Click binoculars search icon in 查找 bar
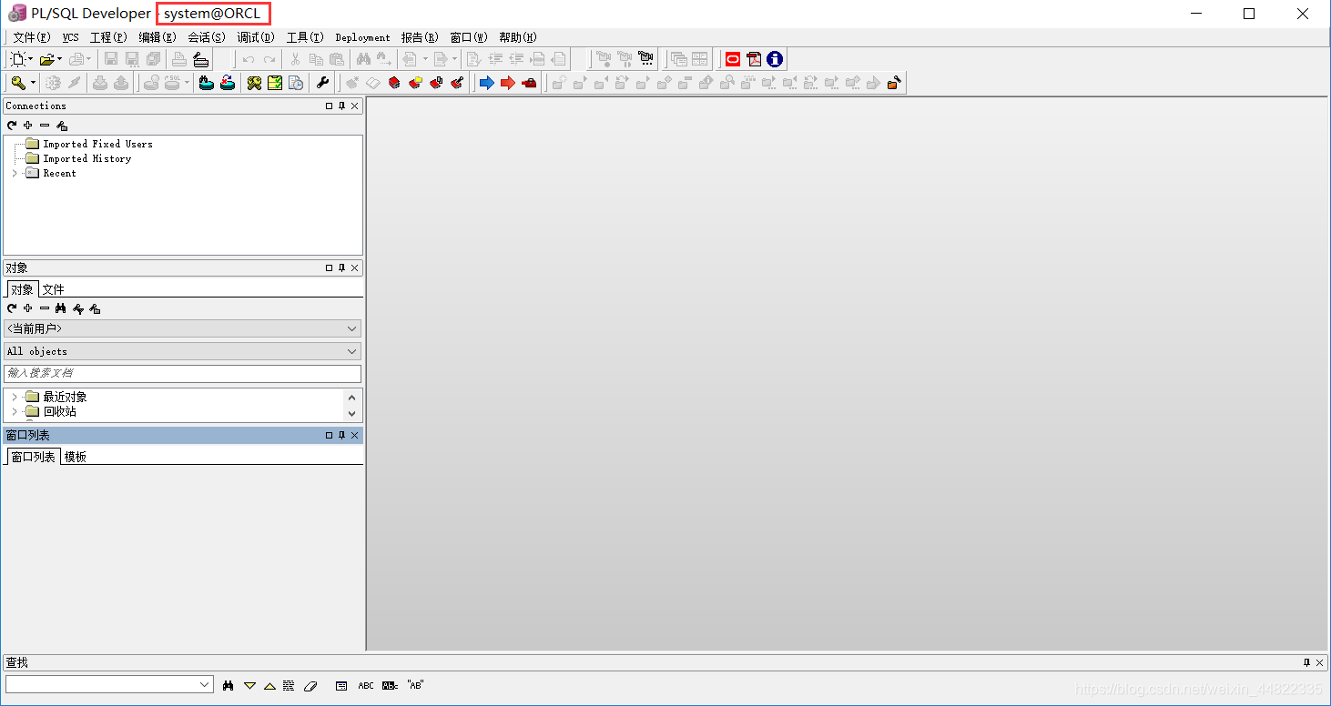1331x706 pixels. coord(229,685)
